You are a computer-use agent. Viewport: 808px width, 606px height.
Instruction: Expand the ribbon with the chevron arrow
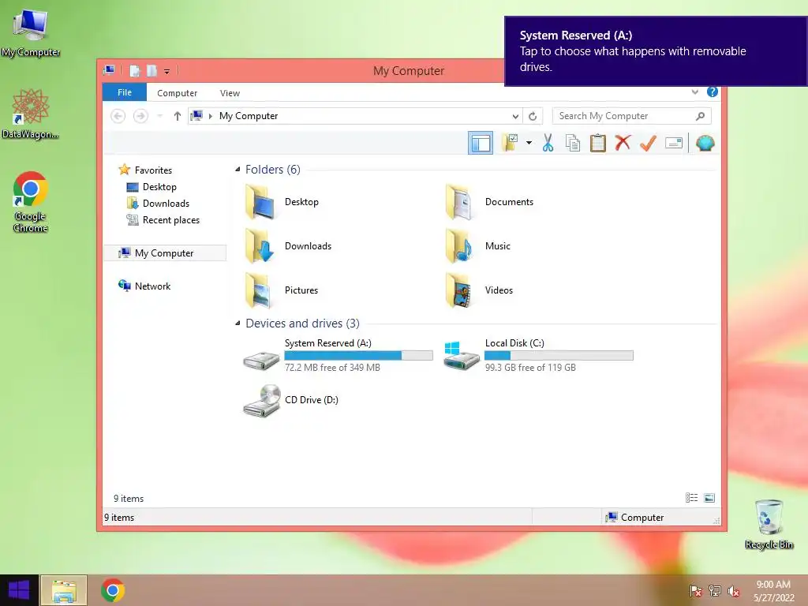[x=694, y=92]
